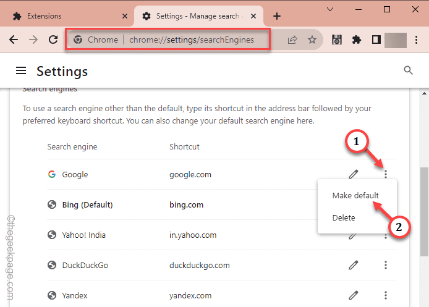This screenshot has height=307, width=429.
Task: Toggle the browser side panel
Action: point(376,40)
